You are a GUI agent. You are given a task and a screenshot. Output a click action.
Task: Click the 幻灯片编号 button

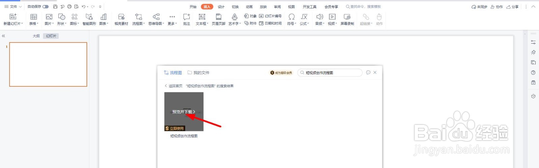pos(270,16)
